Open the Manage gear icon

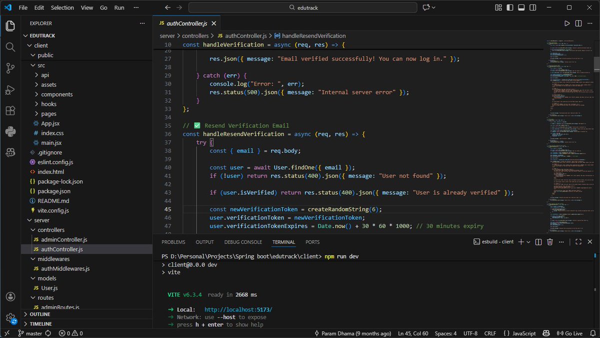(x=10, y=317)
